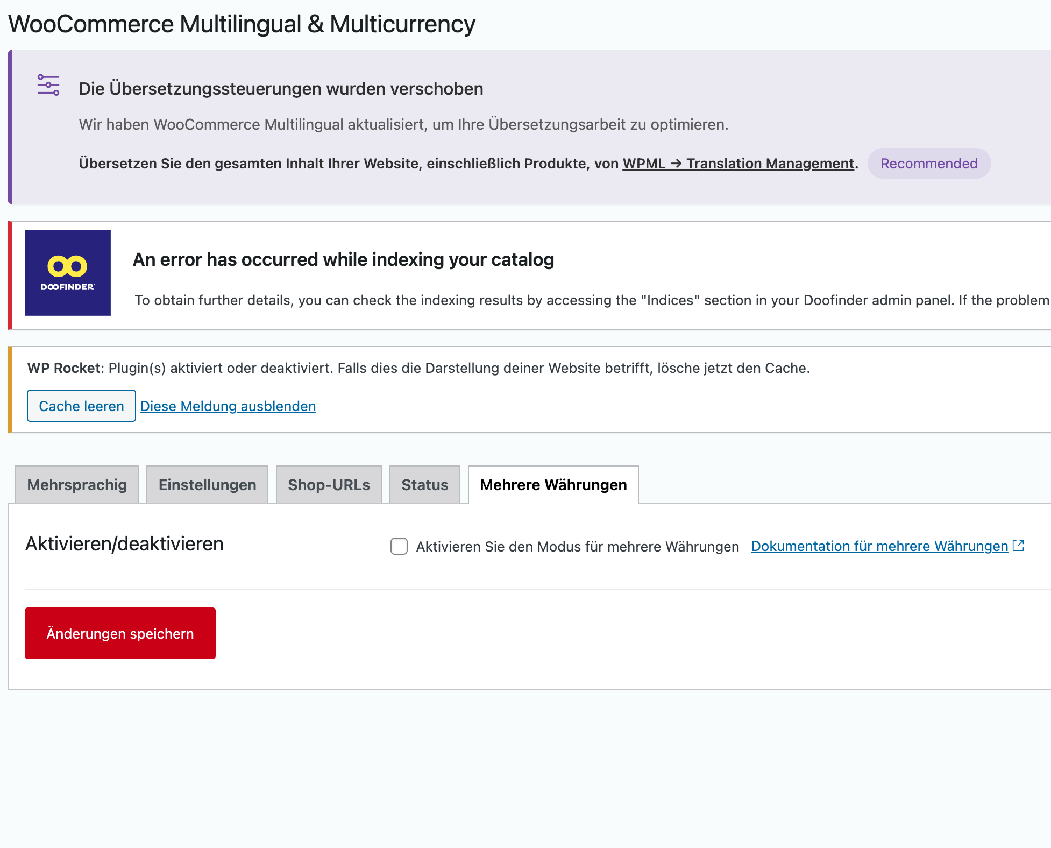
Task: Select the Shop-URLs tab
Action: (x=329, y=485)
